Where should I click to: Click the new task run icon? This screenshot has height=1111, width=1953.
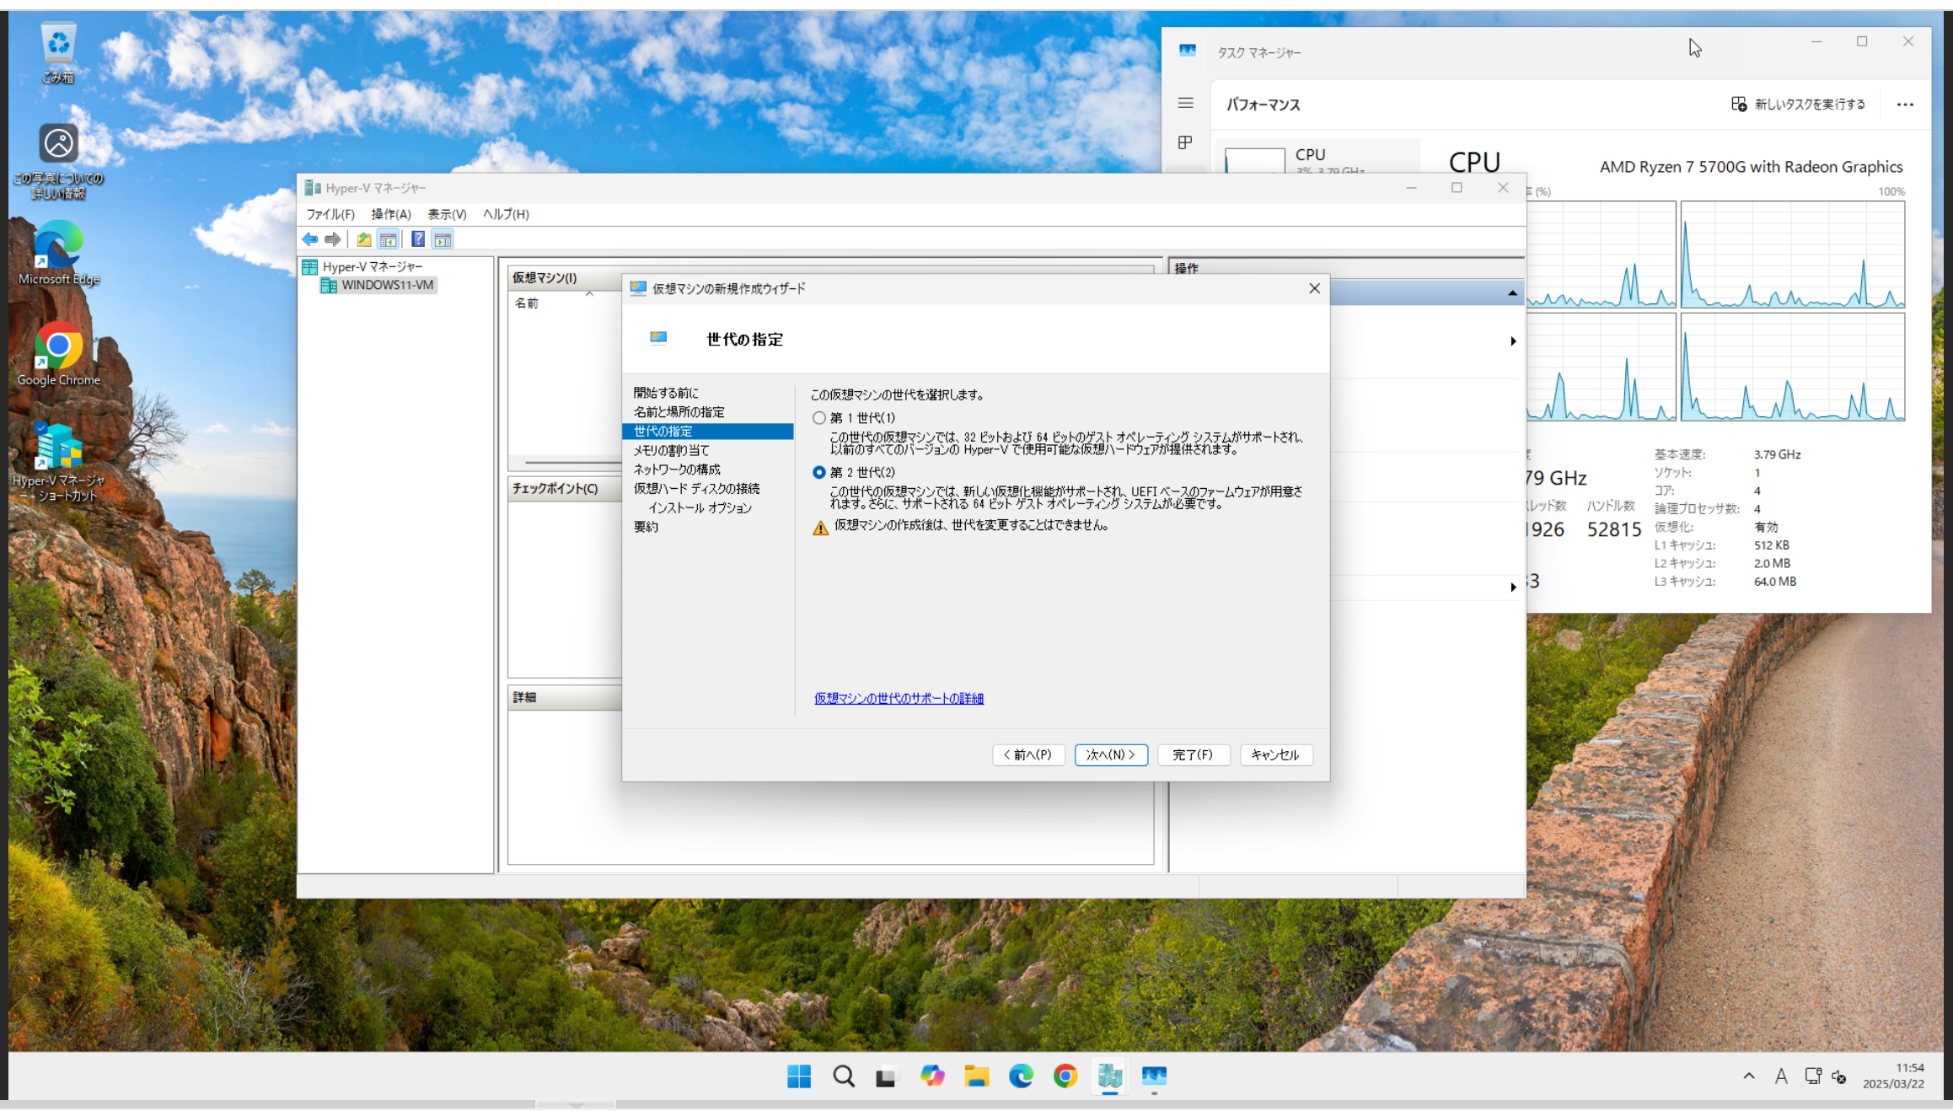(1738, 104)
